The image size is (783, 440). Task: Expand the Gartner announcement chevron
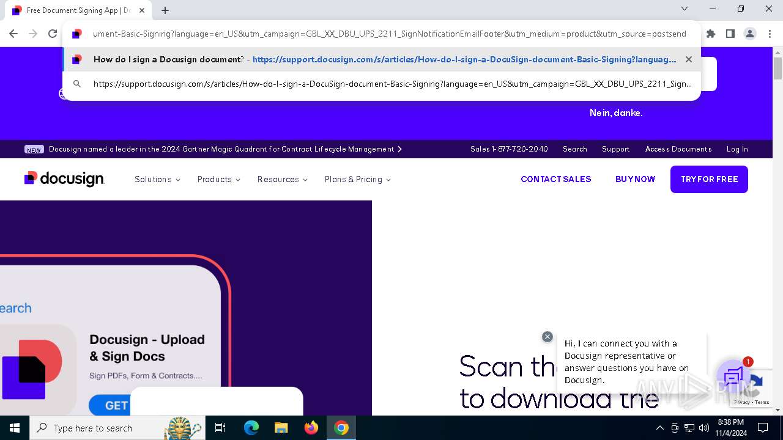pos(399,149)
